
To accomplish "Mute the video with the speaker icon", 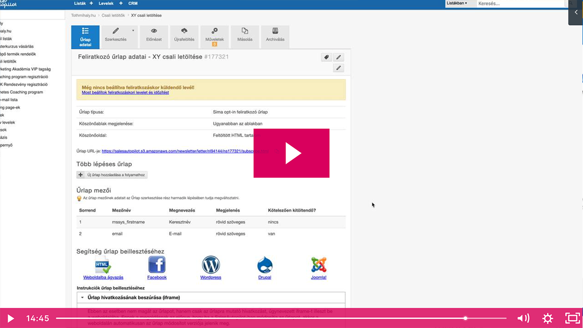I will point(523,318).
